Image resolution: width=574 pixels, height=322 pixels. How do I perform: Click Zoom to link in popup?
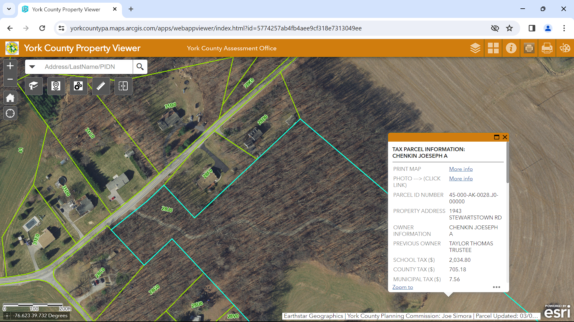point(402,287)
